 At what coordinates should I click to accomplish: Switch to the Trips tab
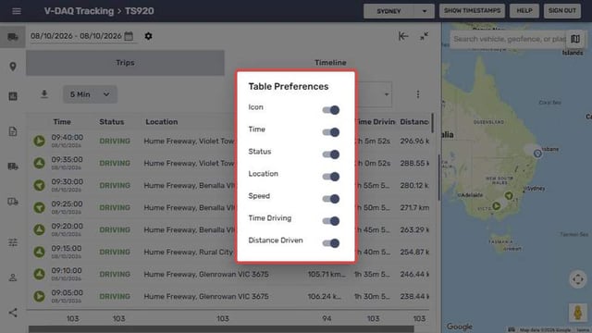point(125,63)
